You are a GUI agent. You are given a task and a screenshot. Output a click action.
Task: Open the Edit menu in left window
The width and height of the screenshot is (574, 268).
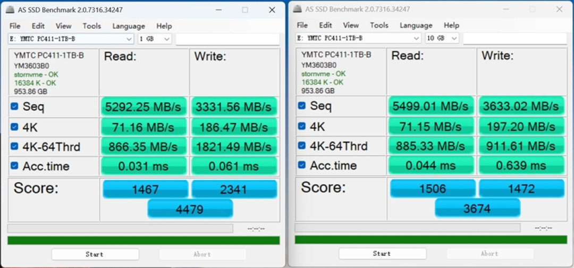pyautogui.click(x=38, y=26)
